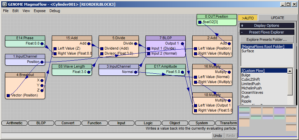Click the Y output socket on Breakout
This screenshot has width=299, height=140.
coord(42,85)
